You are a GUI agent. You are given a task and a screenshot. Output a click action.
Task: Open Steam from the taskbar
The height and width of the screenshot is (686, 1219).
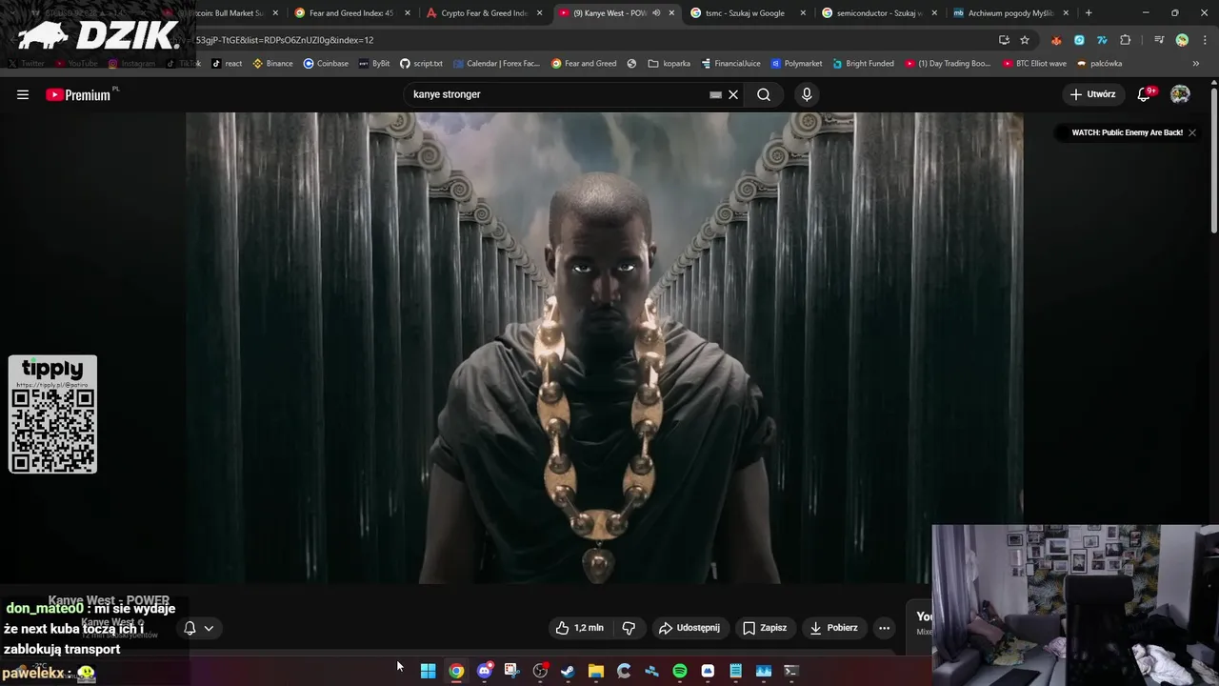(568, 671)
